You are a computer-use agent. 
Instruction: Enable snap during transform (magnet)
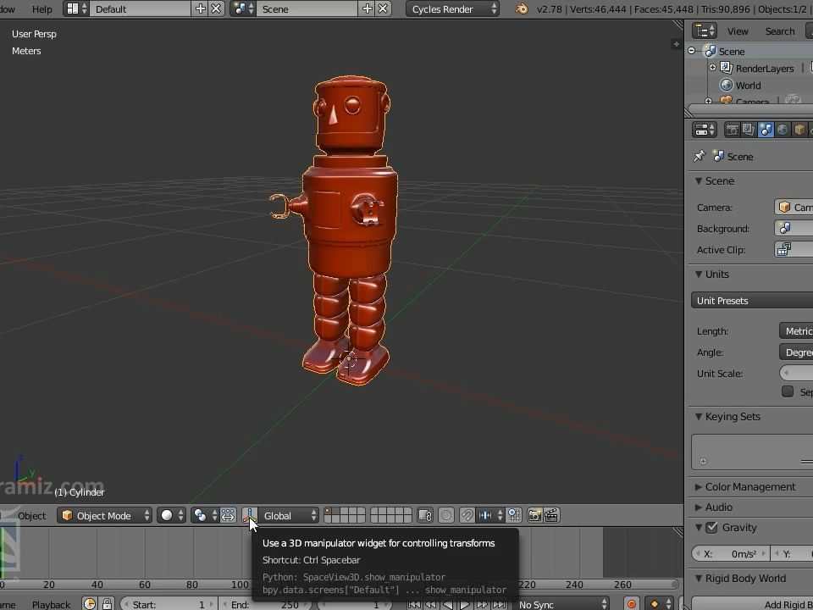(467, 516)
